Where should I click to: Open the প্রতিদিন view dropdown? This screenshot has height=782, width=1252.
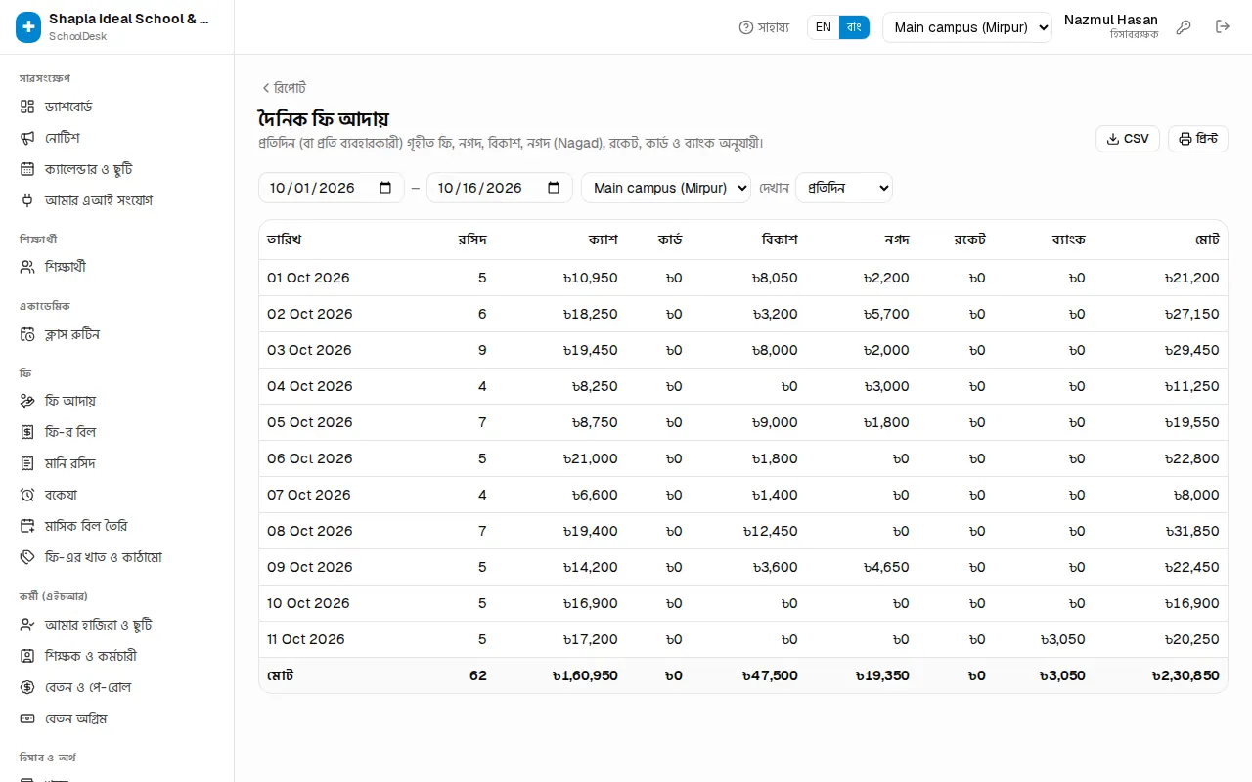844,188
